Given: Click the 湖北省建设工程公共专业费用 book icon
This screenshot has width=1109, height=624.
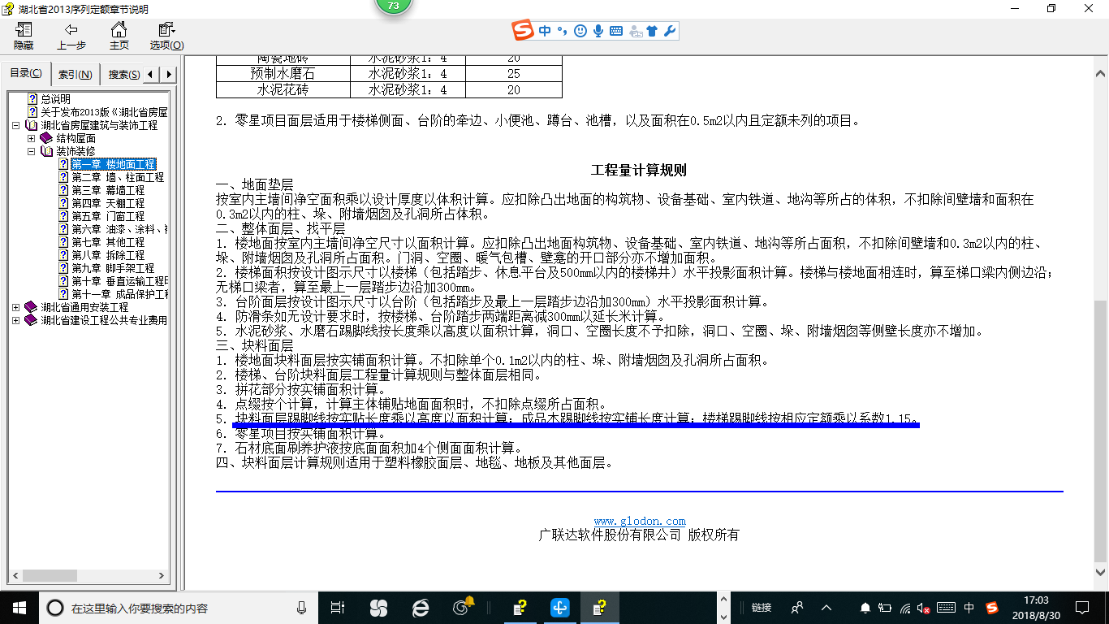Looking at the screenshot, I should [31, 320].
